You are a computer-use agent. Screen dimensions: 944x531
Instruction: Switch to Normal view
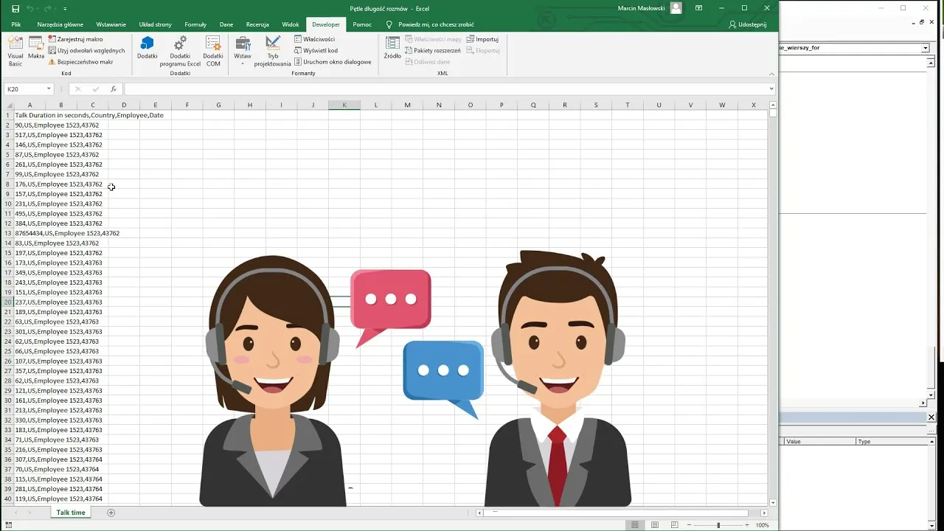pyautogui.click(x=634, y=525)
